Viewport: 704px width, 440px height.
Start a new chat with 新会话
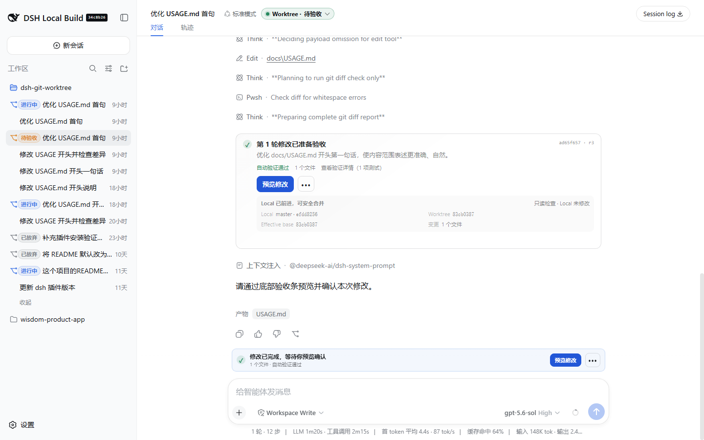[68, 45]
